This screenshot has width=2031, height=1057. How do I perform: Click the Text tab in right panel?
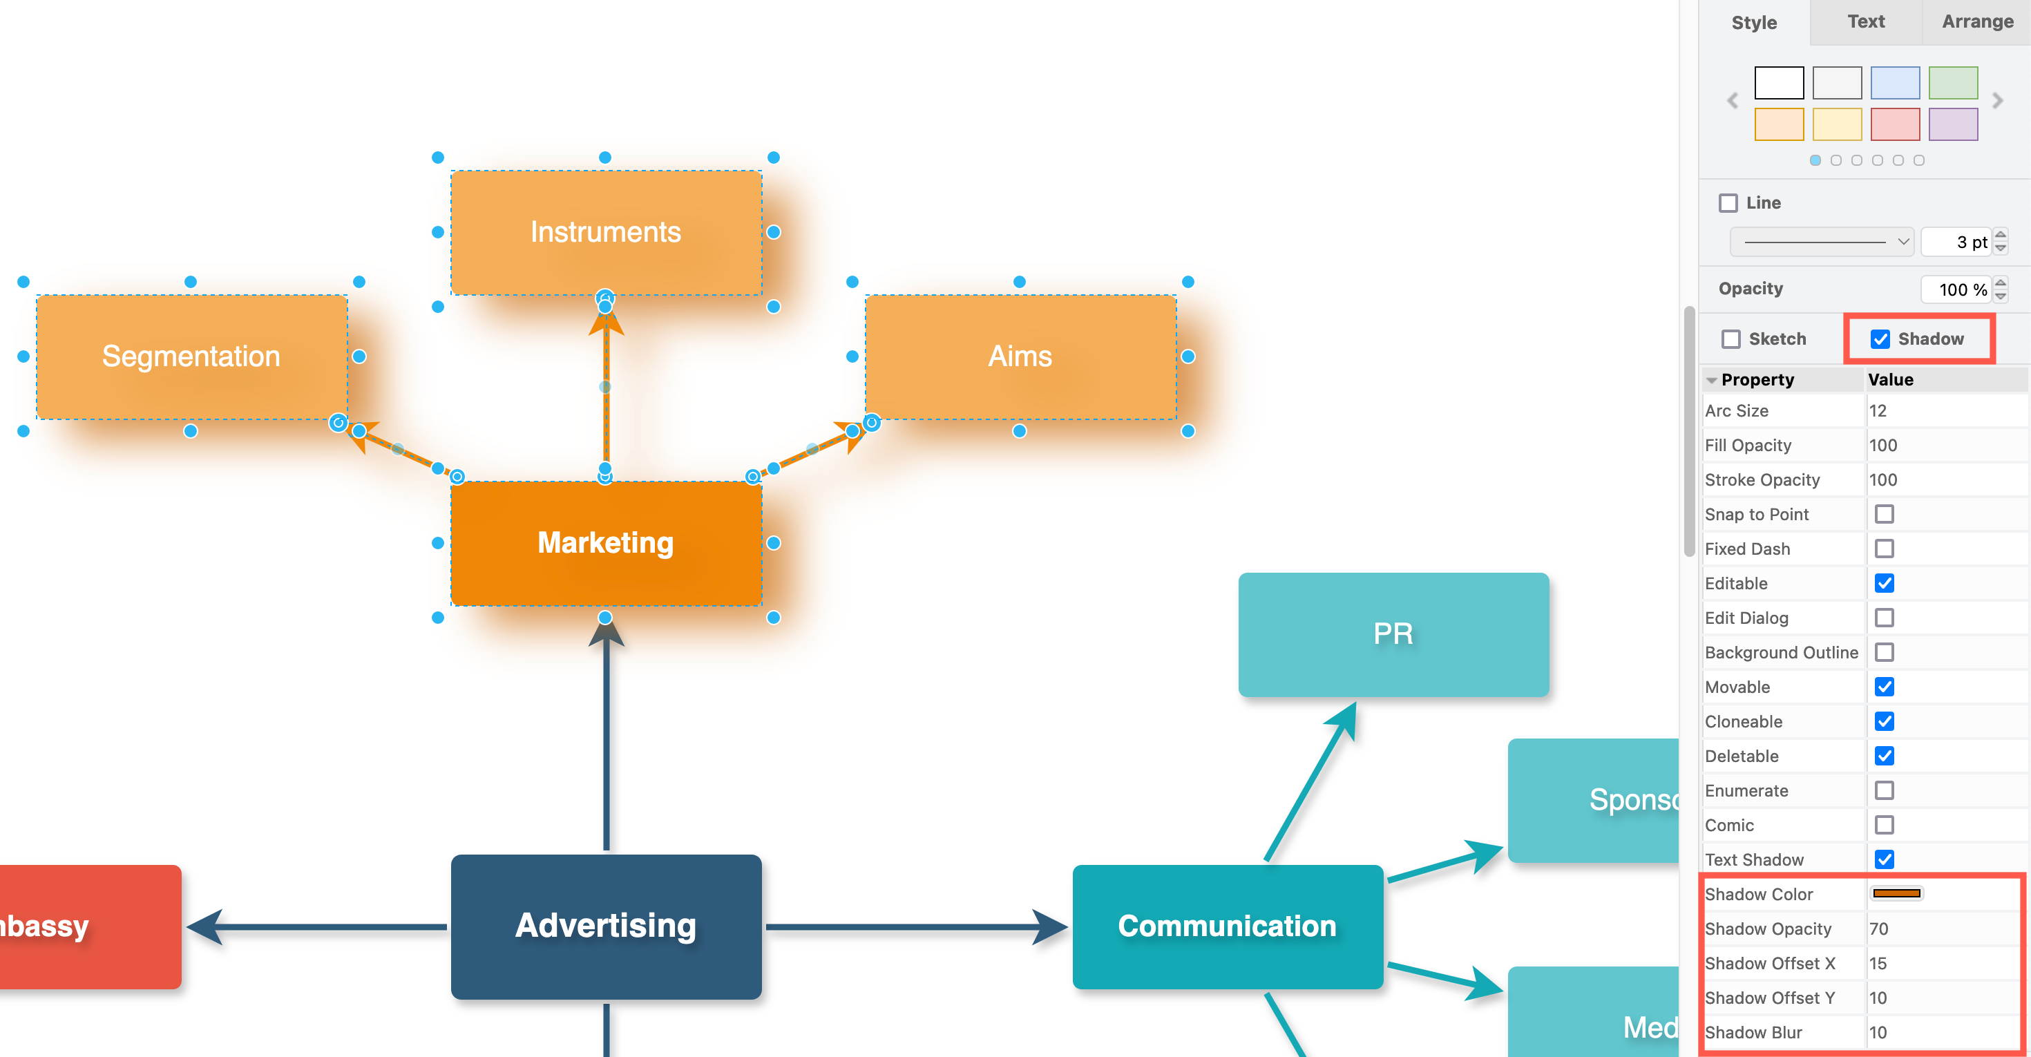[1865, 23]
